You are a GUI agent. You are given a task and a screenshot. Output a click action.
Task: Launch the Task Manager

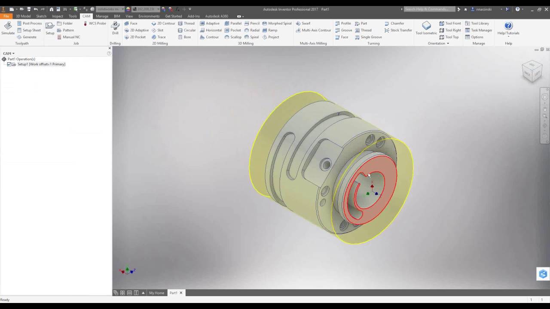[x=479, y=30]
